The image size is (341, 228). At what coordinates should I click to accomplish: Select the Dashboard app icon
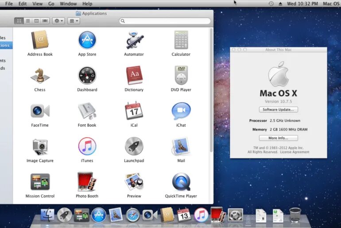coord(87,76)
